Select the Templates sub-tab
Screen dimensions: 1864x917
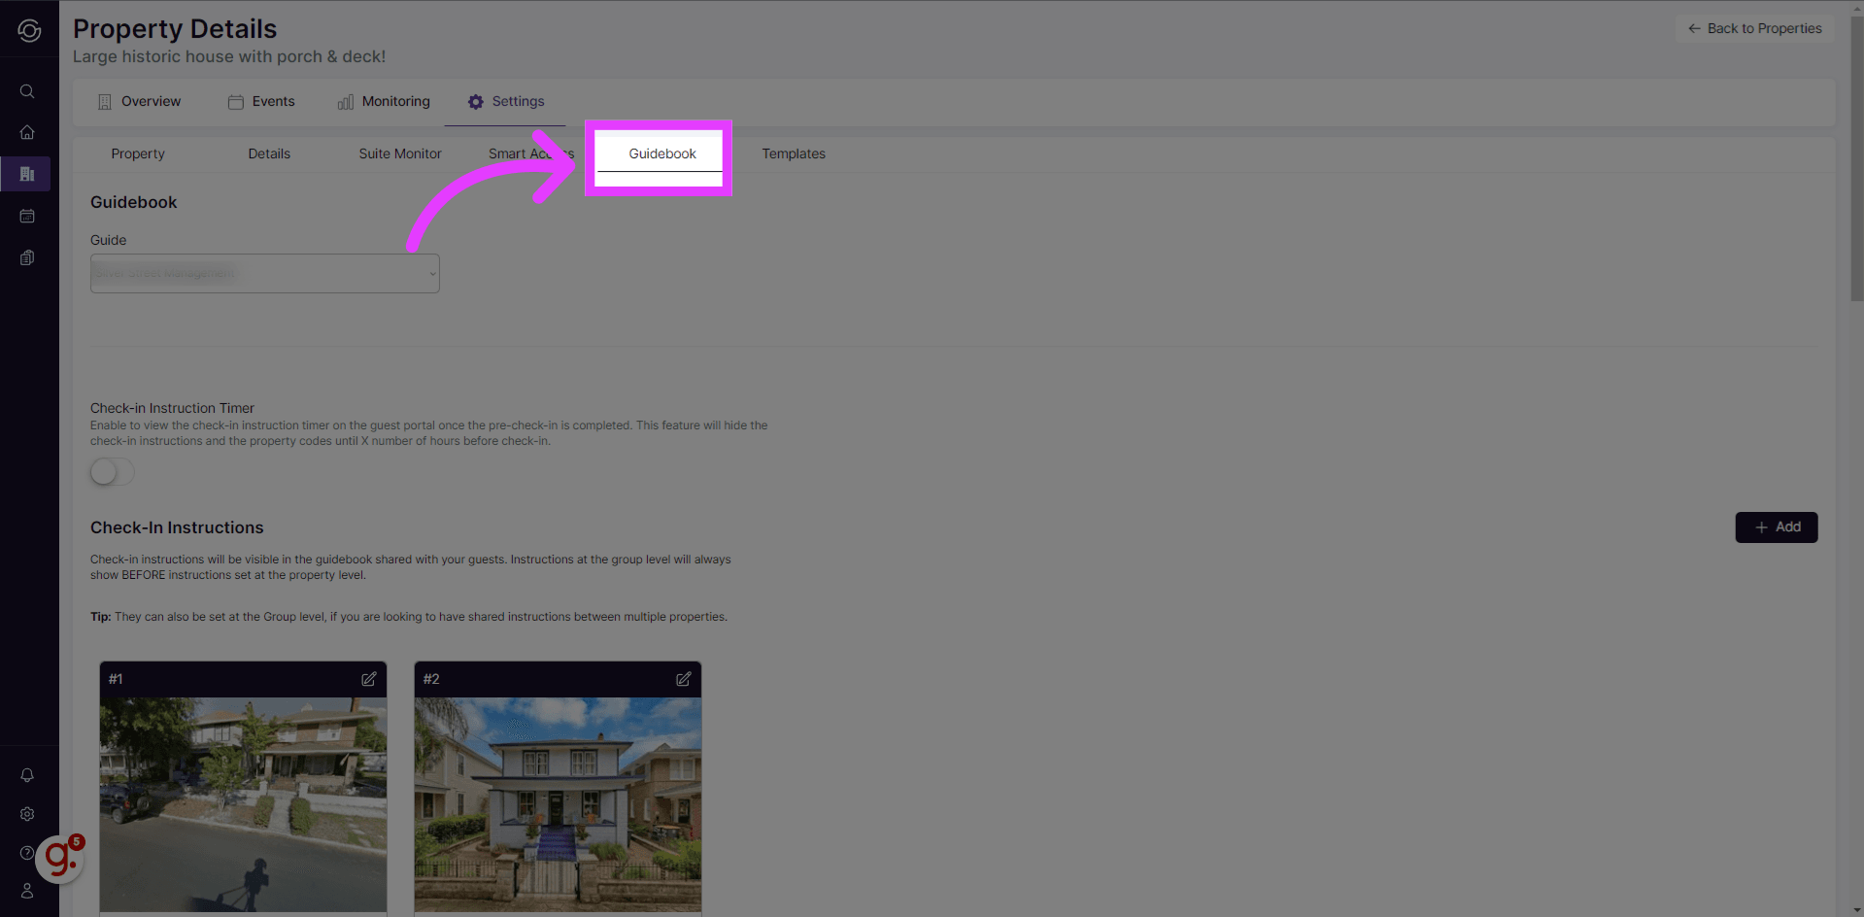tap(793, 153)
